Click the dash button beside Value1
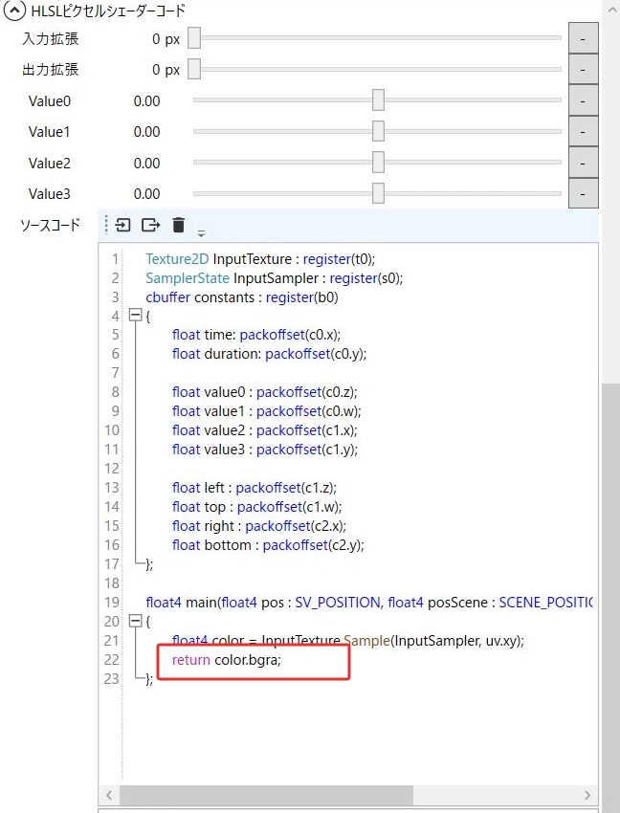This screenshot has height=813, width=620. click(x=583, y=131)
